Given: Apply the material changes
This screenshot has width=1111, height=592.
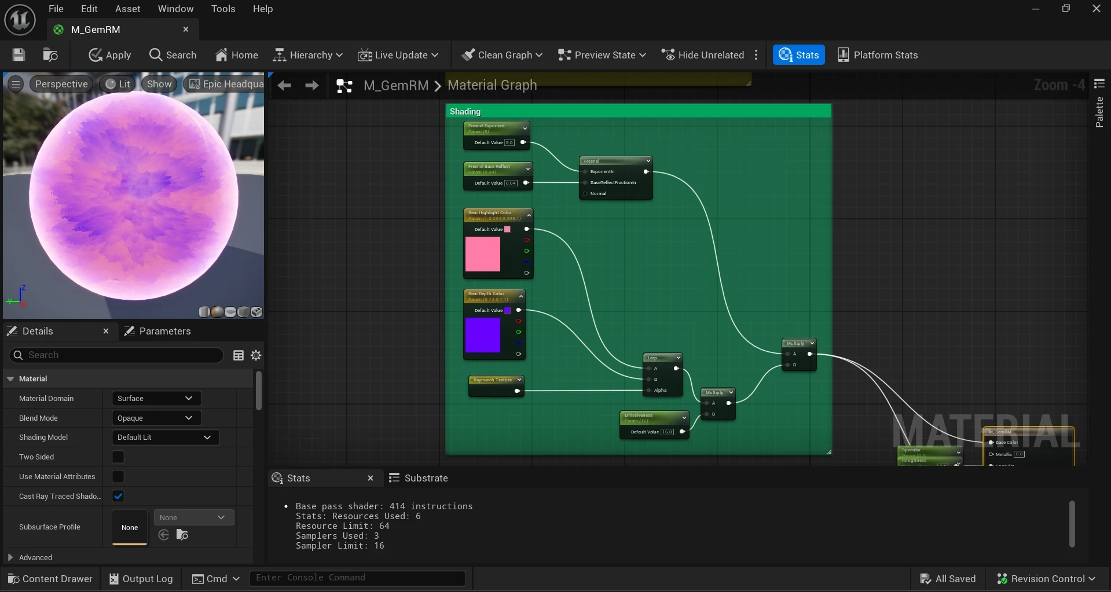Looking at the screenshot, I should coord(110,55).
